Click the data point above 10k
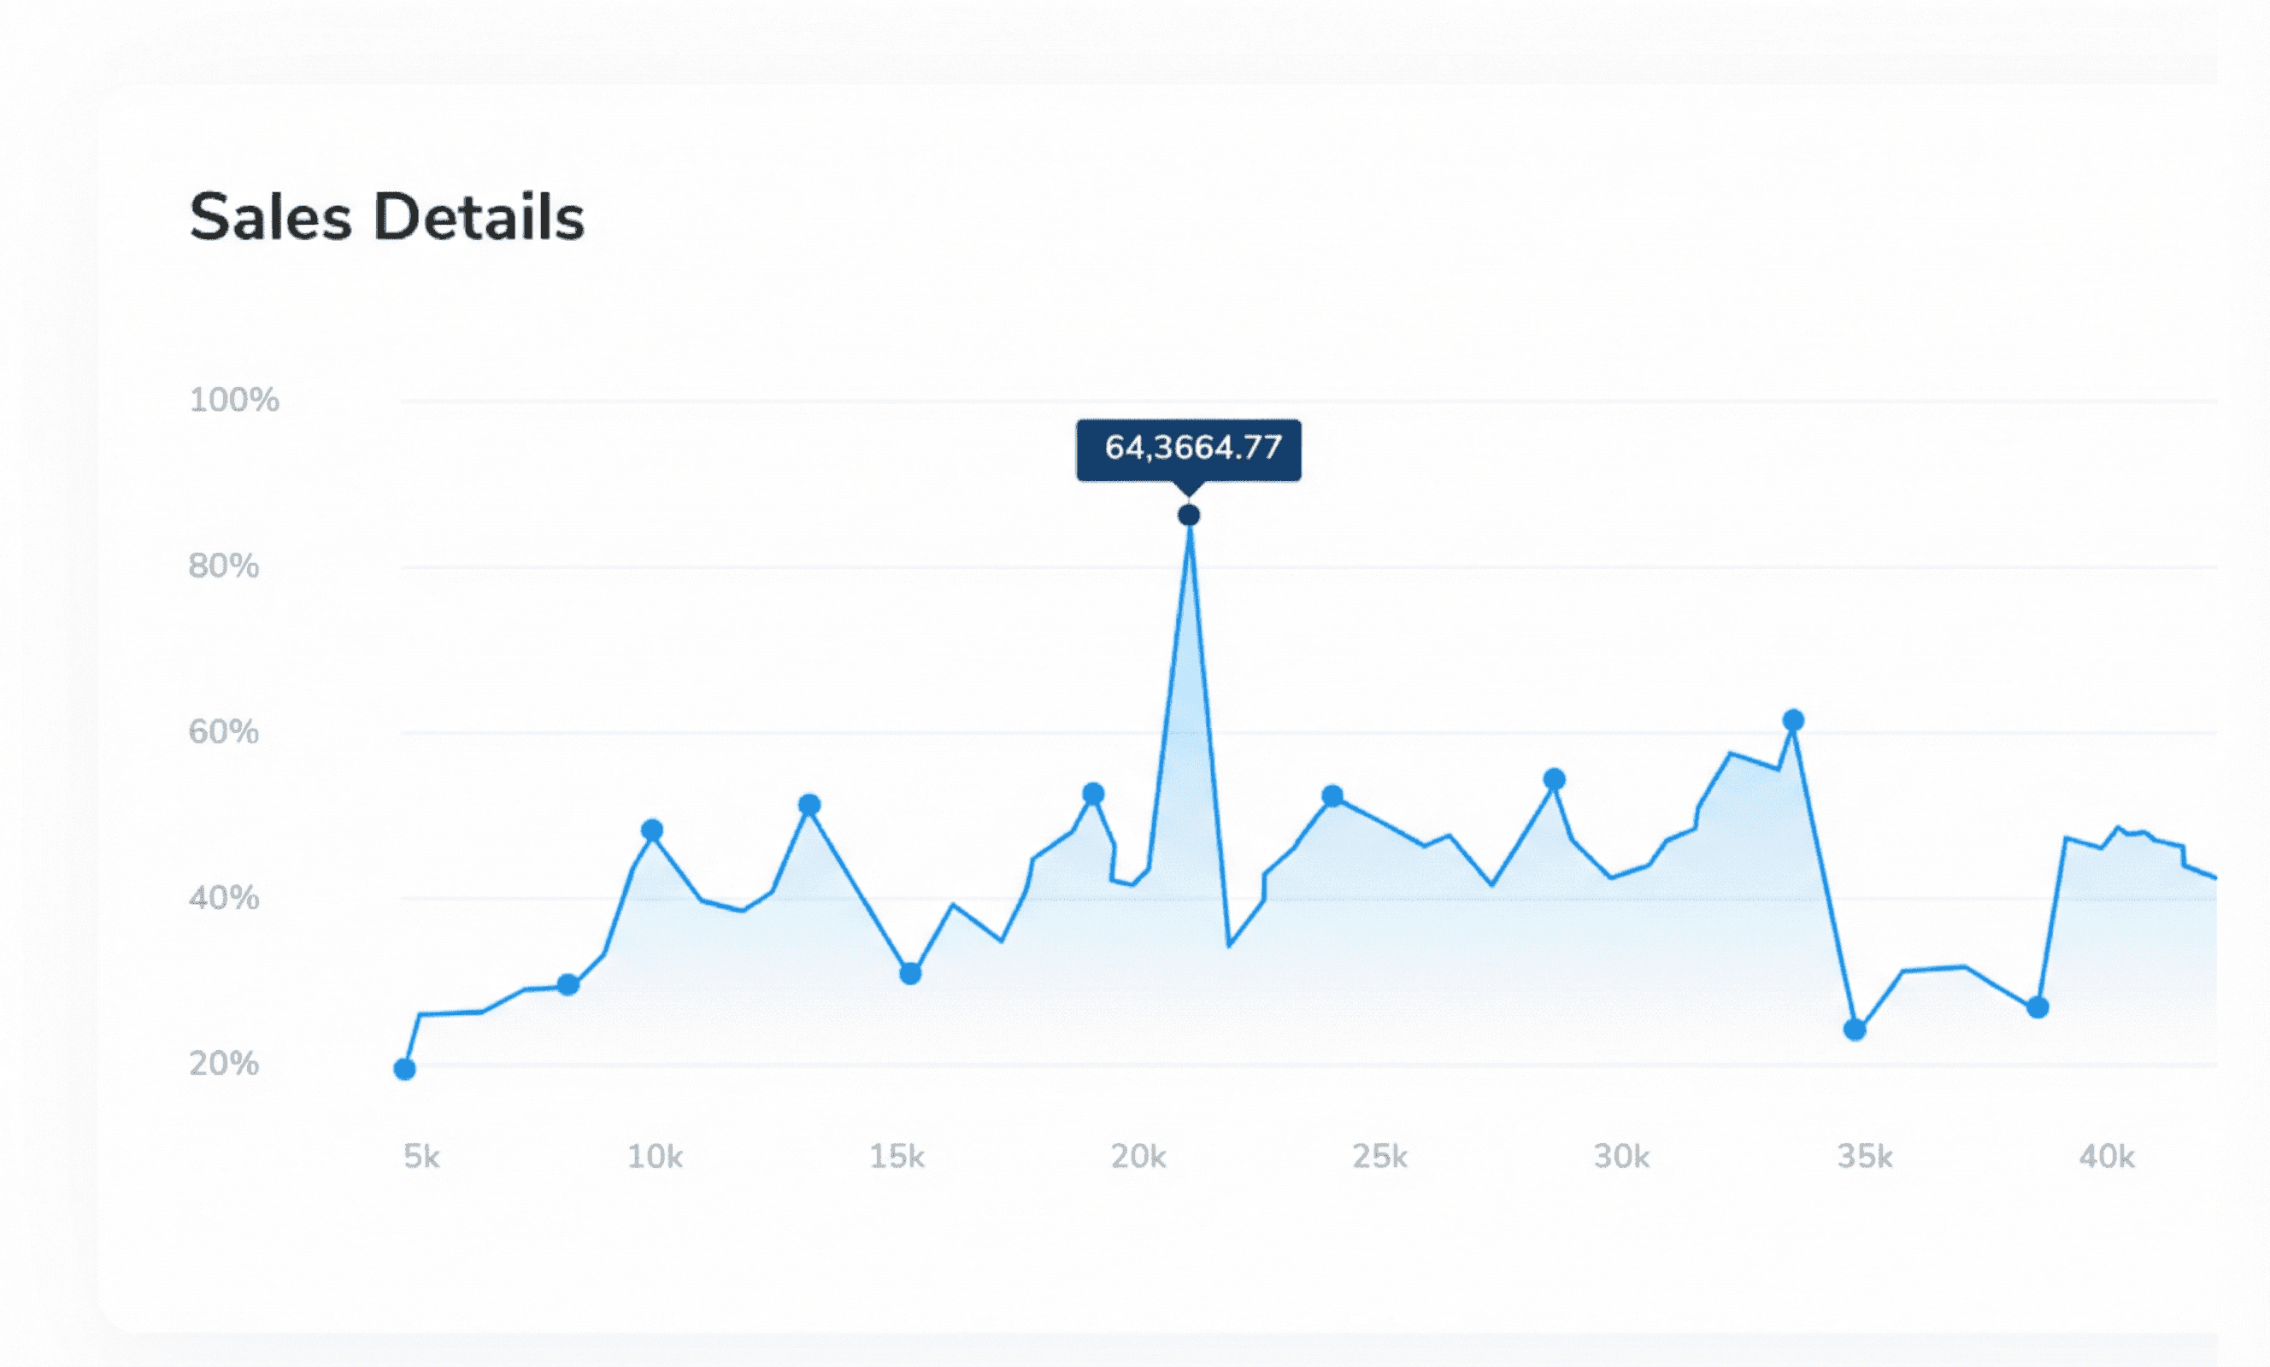2270x1367 pixels. point(652,830)
